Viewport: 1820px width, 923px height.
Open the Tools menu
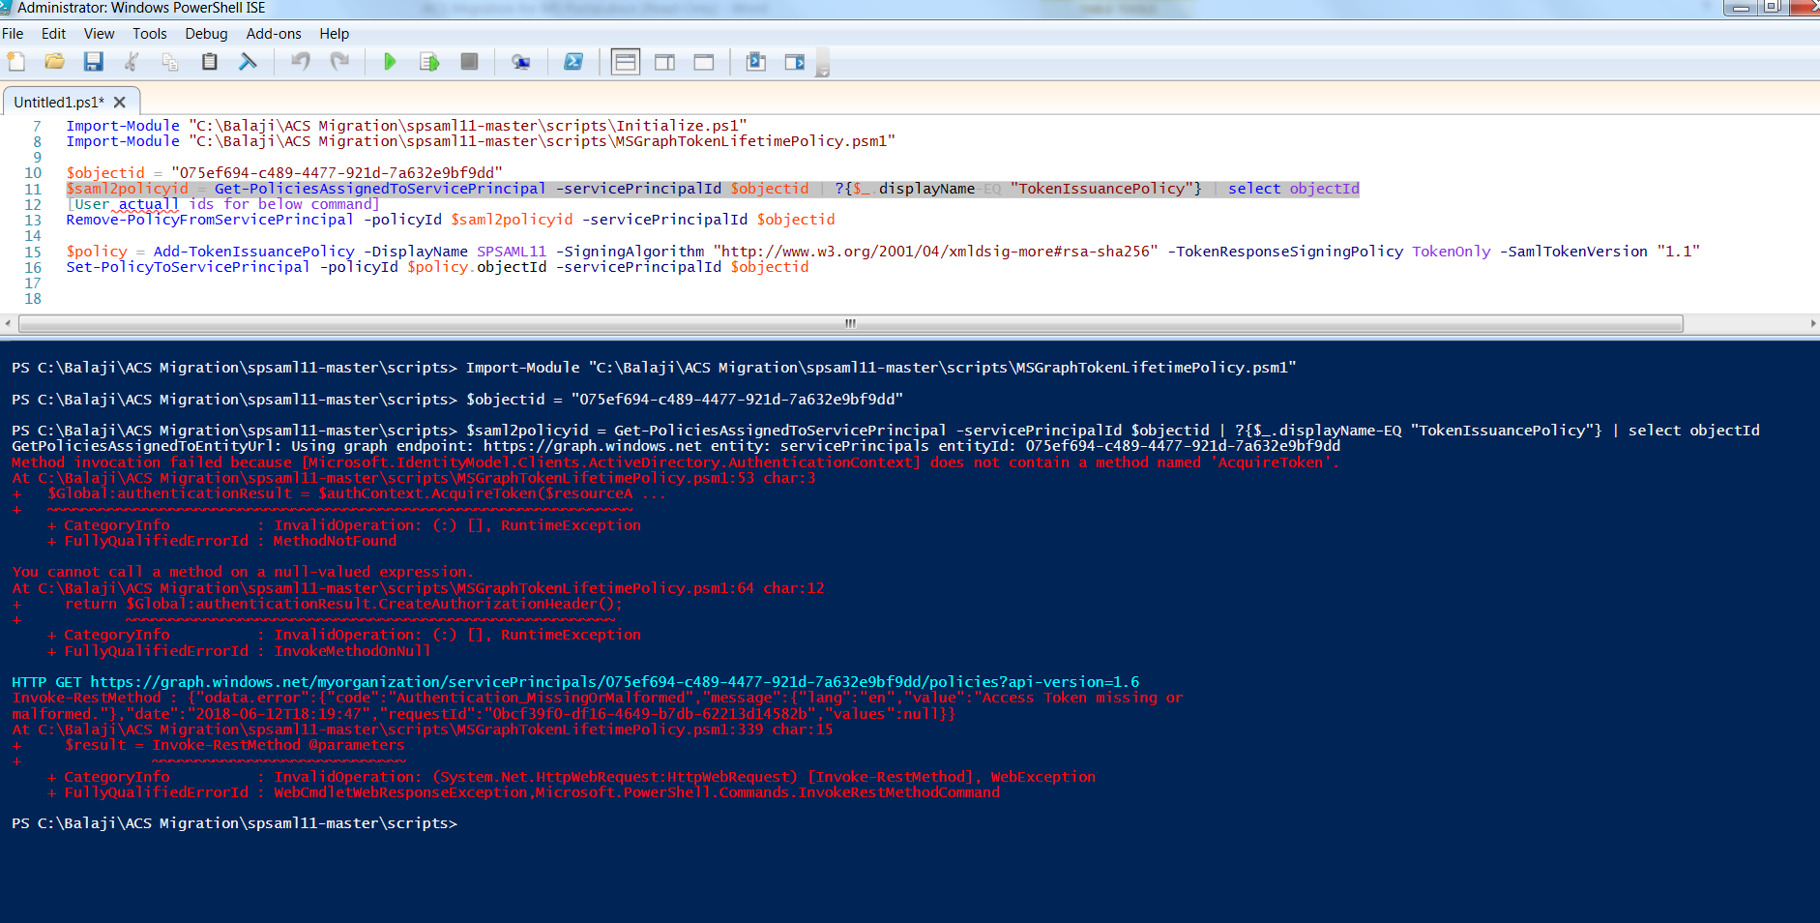(x=150, y=34)
